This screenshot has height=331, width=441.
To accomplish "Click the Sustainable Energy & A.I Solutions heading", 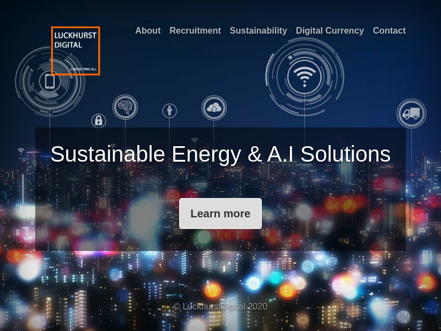I will tap(220, 154).
